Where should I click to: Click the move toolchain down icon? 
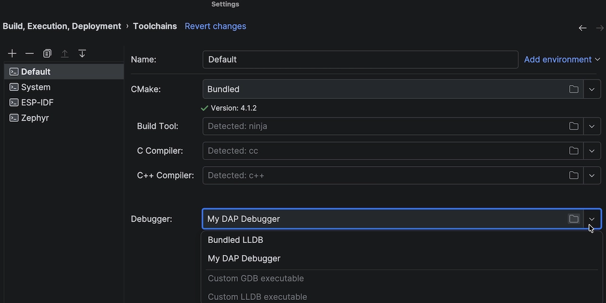(x=82, y=54)
